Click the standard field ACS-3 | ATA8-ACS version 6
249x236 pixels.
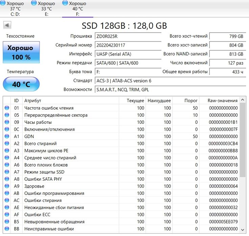tap(171, 81)
